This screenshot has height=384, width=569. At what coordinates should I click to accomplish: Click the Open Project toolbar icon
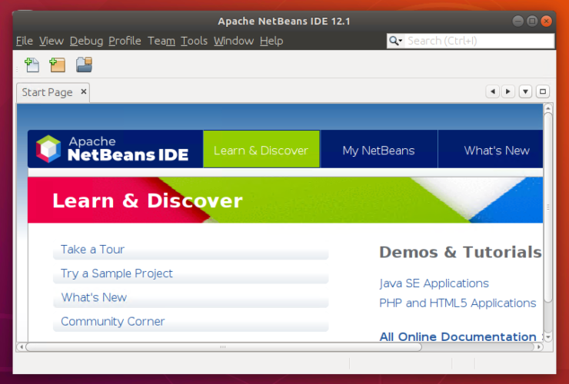pos(84,65)
